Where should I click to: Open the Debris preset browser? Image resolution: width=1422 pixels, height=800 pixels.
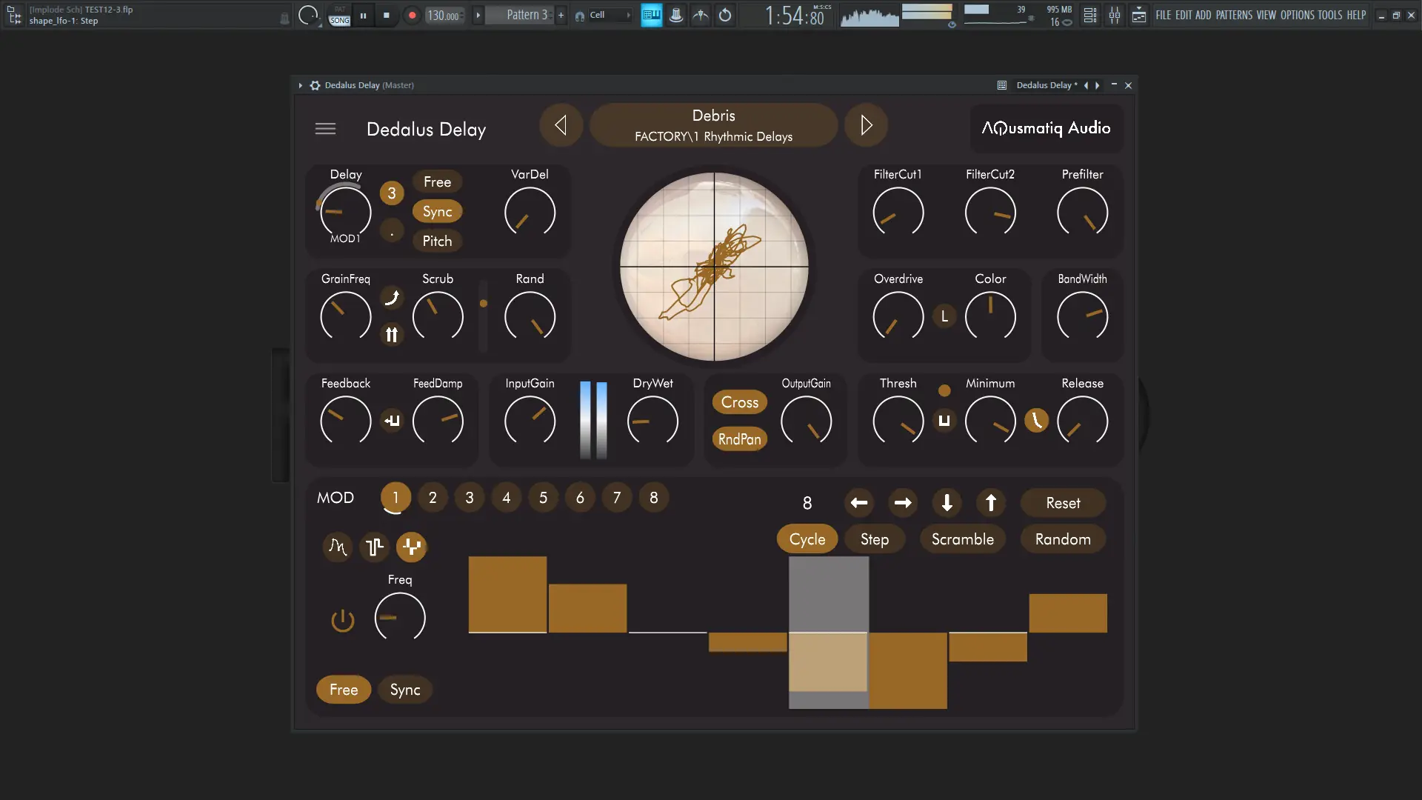pos(713,125)
